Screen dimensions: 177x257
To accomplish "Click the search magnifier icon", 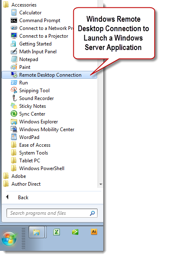I will pyautogui.click(x=92, y=213).
